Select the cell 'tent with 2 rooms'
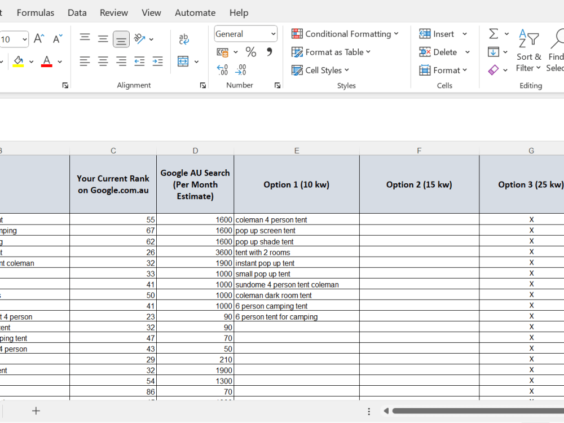The width and height of the screenshot is (564, 423). 297,252
